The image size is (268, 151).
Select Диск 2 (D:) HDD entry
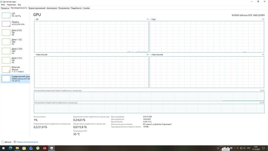[x=15, y=51]
